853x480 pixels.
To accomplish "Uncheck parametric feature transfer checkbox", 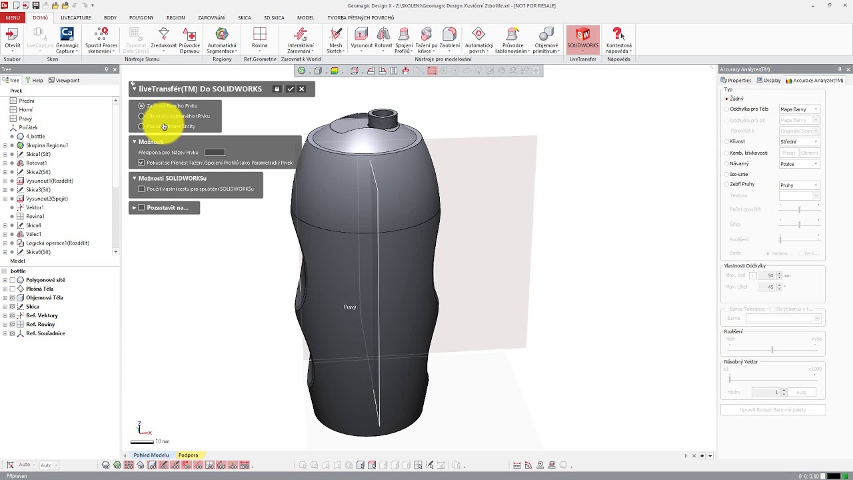I will point(141,163).
